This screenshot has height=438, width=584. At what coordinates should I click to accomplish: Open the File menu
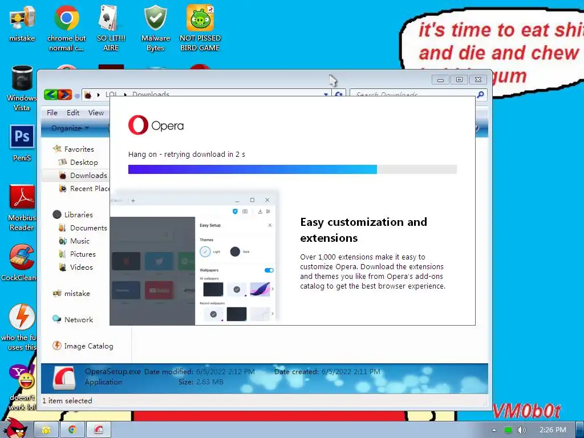52,112
